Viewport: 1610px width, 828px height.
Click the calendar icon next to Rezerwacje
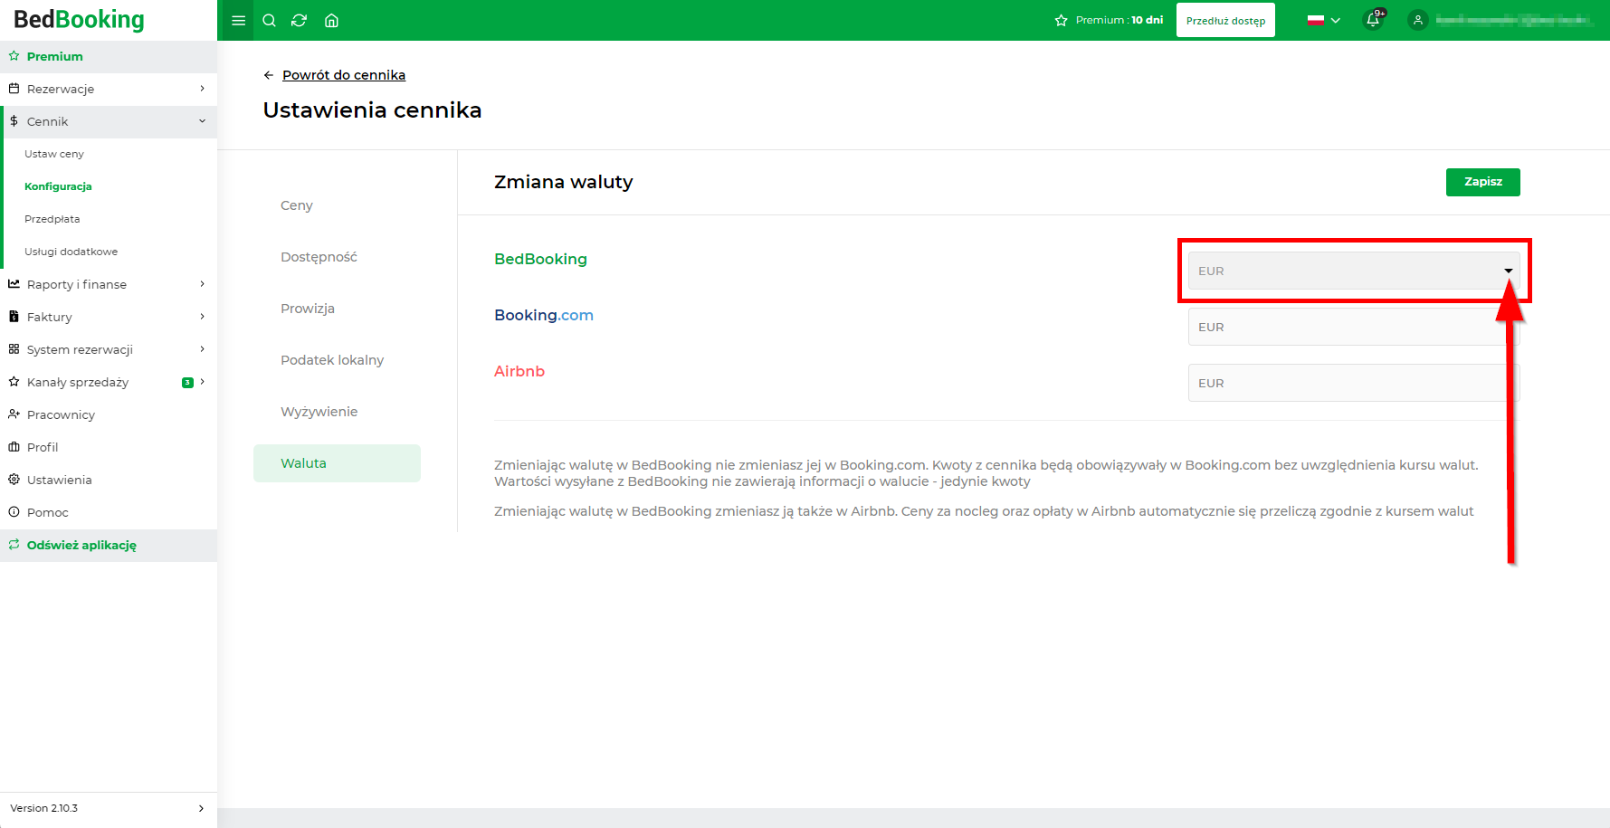[14, 89]
